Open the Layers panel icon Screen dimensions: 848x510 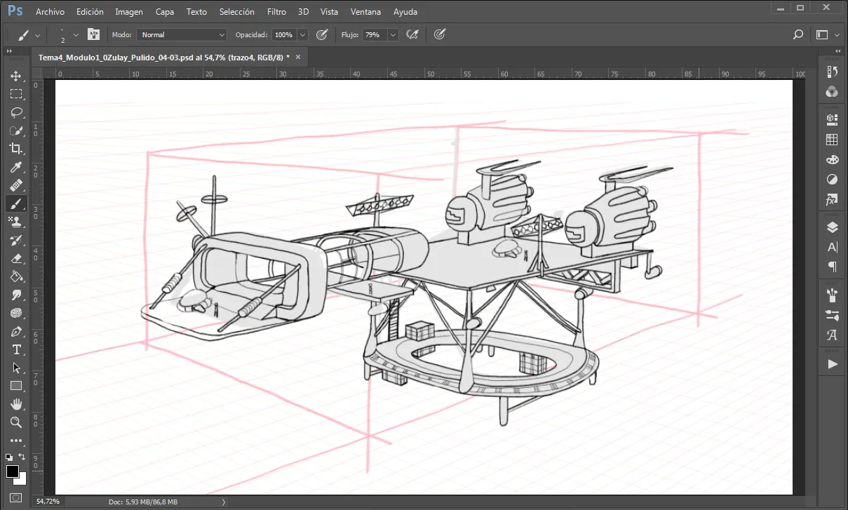coord(833,227)
